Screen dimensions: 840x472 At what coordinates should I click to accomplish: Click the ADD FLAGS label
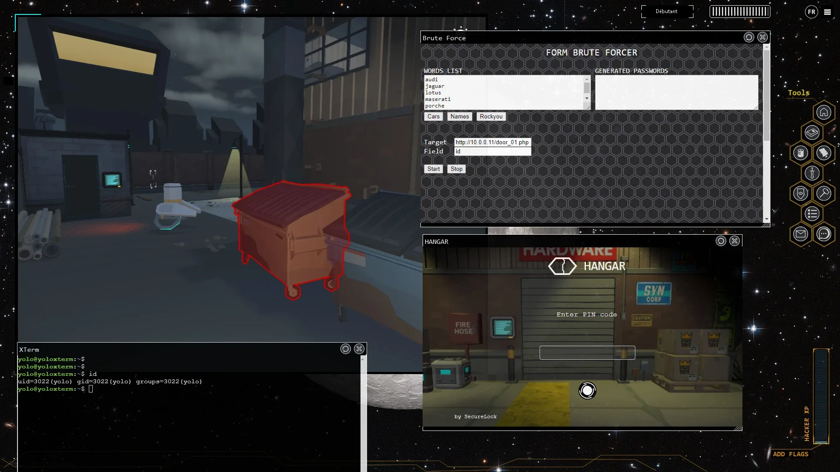coord(790,454)
